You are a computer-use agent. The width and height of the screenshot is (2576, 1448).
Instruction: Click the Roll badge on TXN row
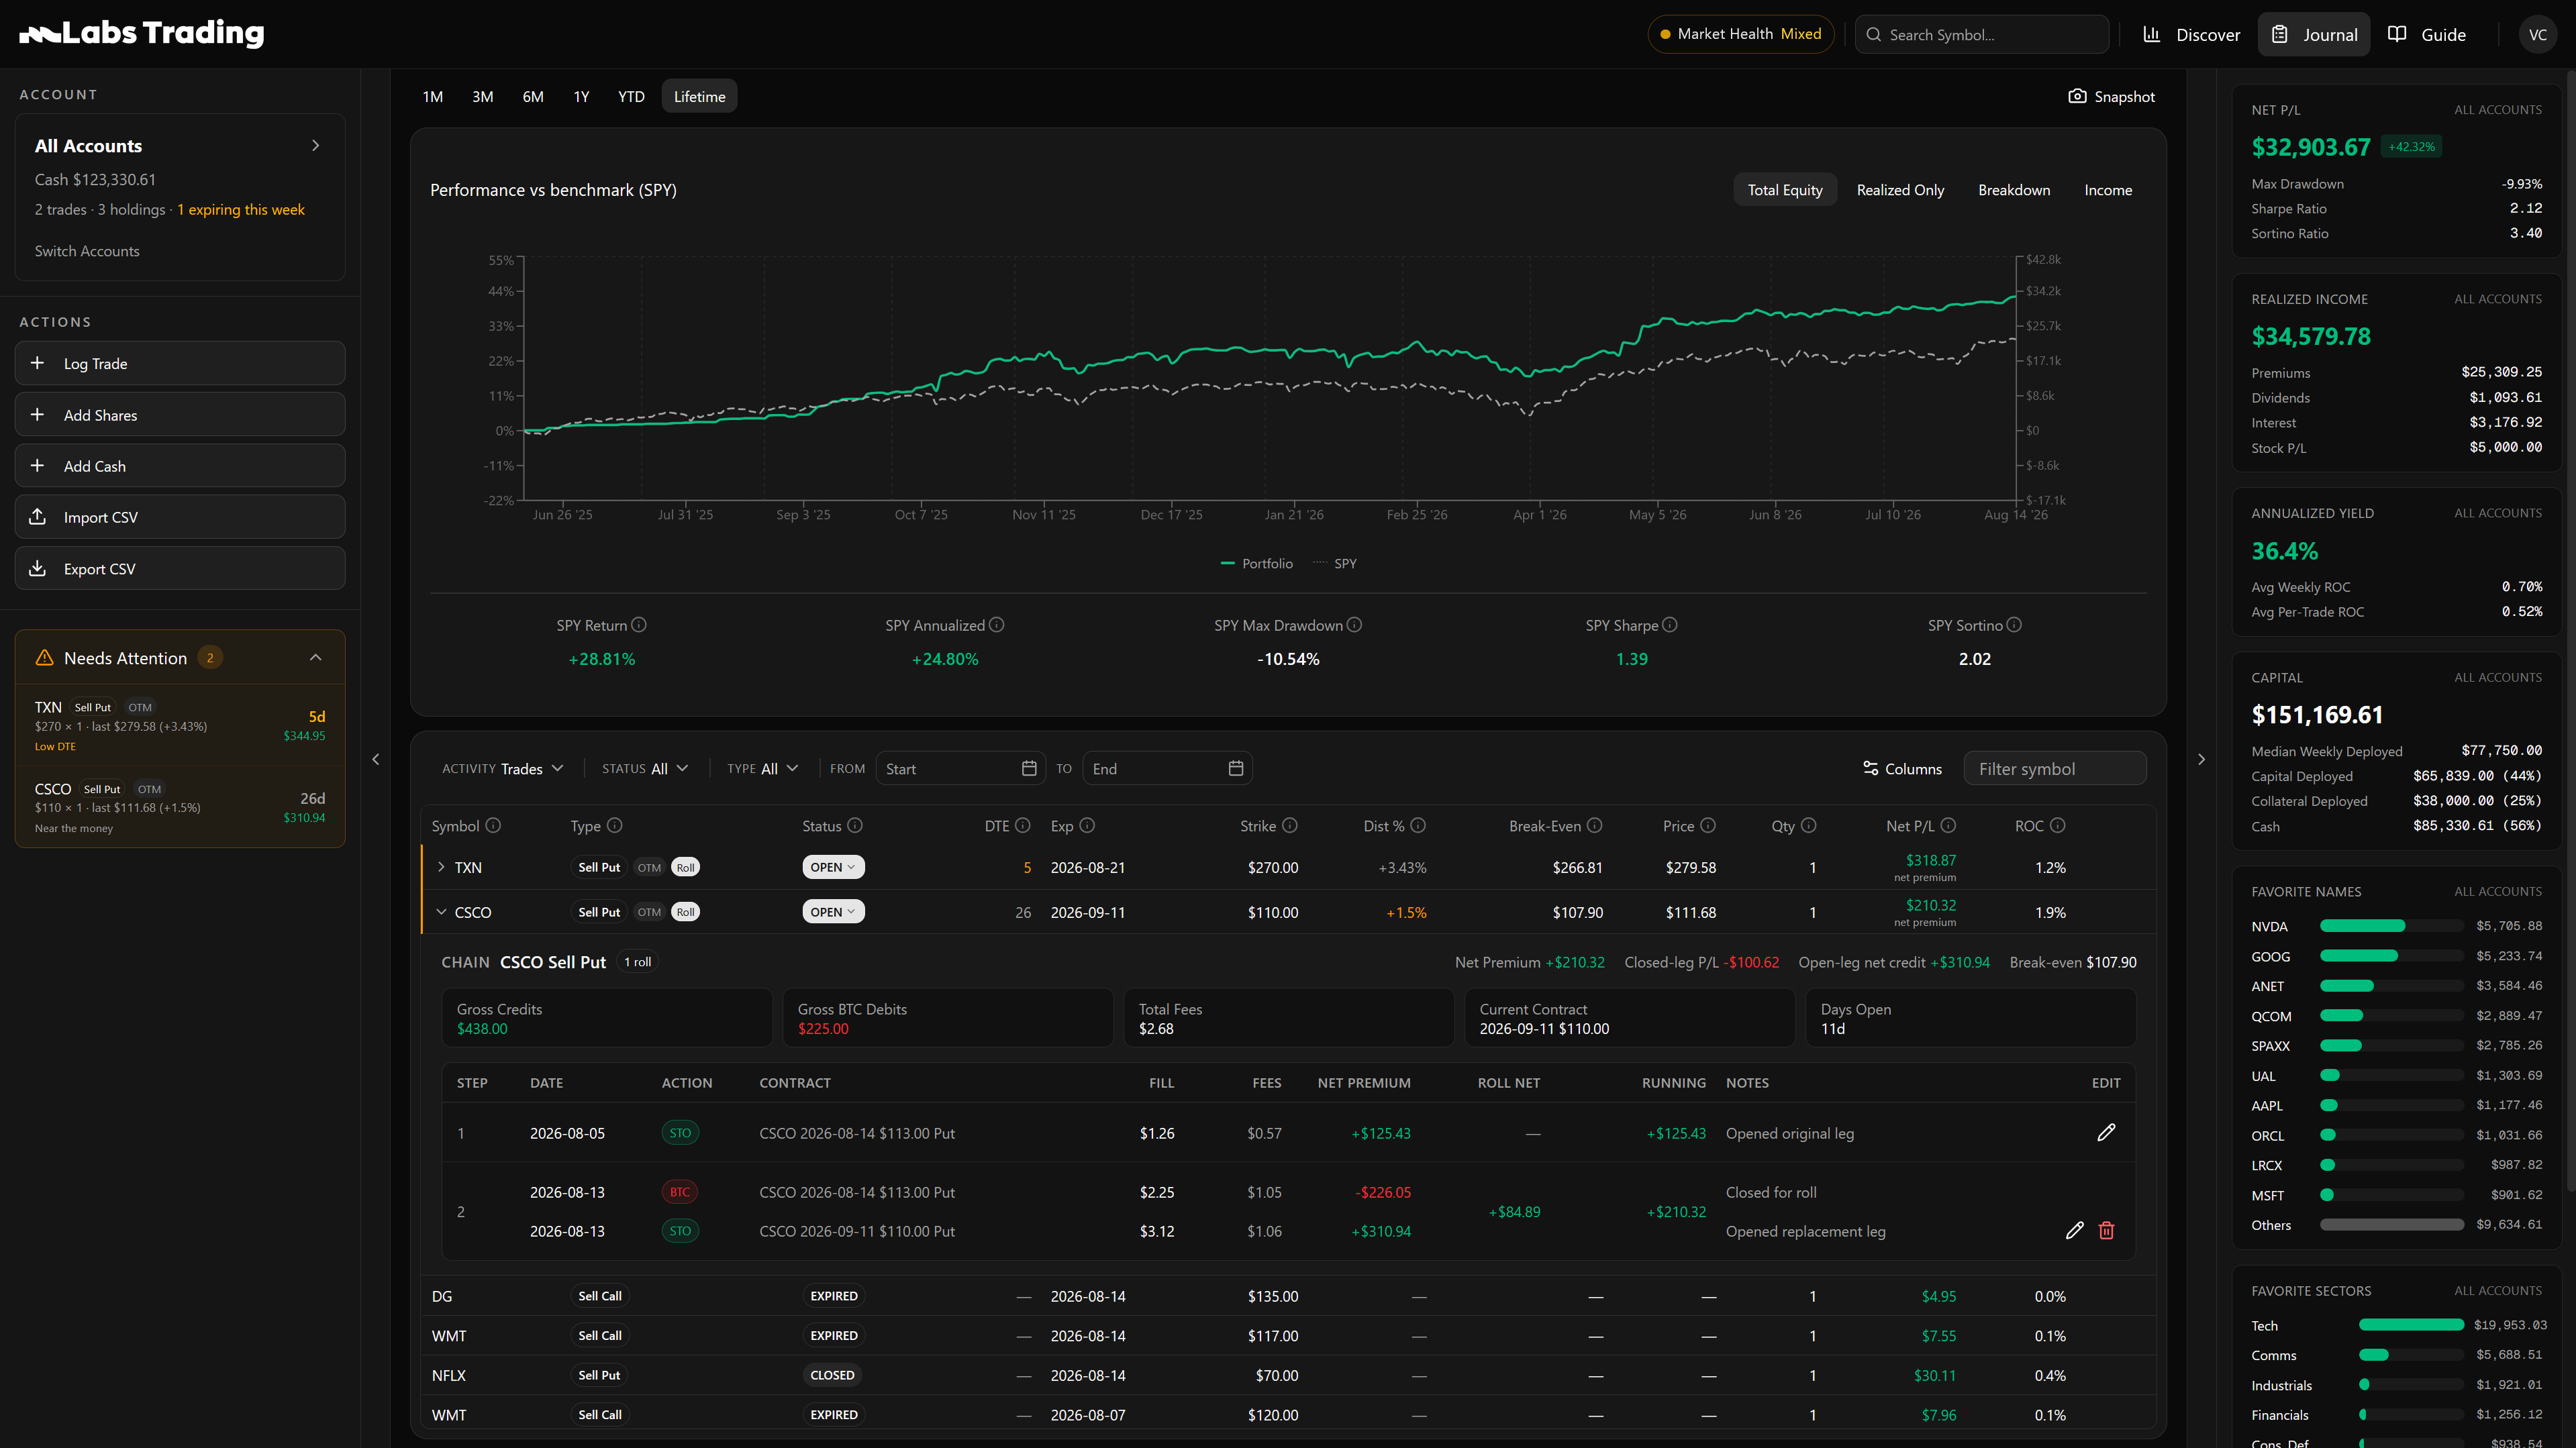(x=685, y=867)
